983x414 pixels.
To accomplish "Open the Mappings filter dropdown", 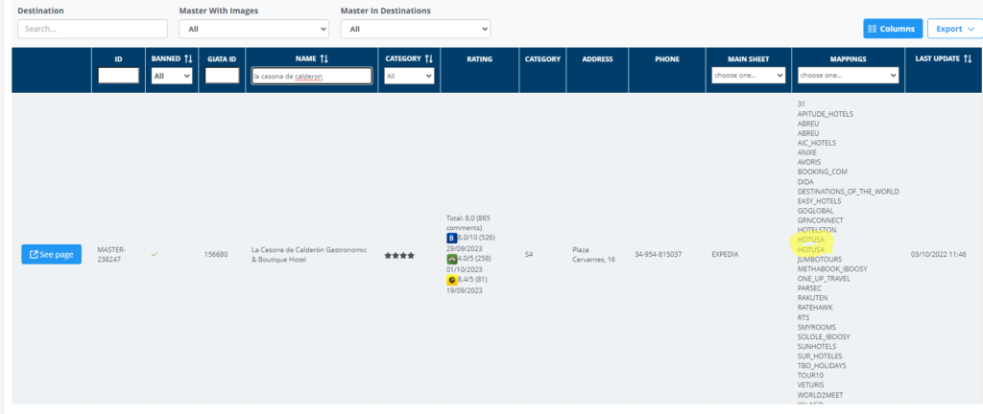I will click(848, 75).
